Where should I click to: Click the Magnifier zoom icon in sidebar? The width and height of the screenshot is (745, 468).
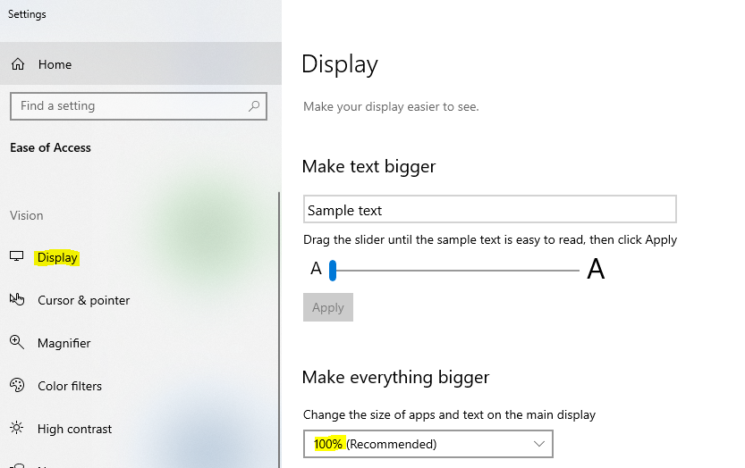point(16,343)
